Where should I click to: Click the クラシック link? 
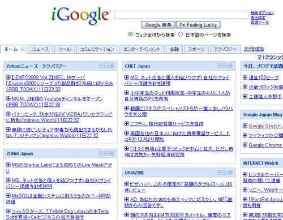click(x=274, y=57)
